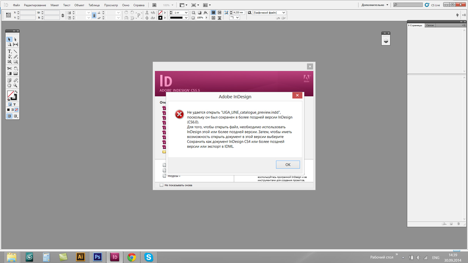Select the Gradient Feather tool

click(16, 73)
